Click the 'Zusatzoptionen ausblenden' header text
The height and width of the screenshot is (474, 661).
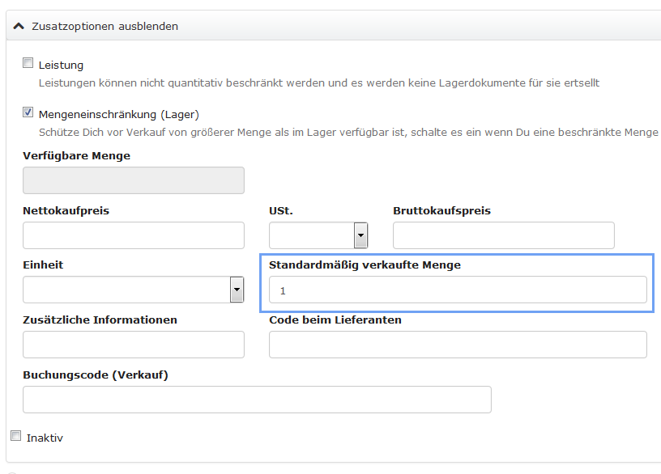coord(104,26)
